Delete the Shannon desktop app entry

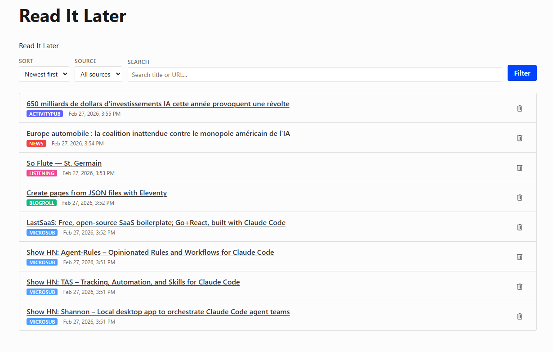pyautogui.click(x=519, y=316)
